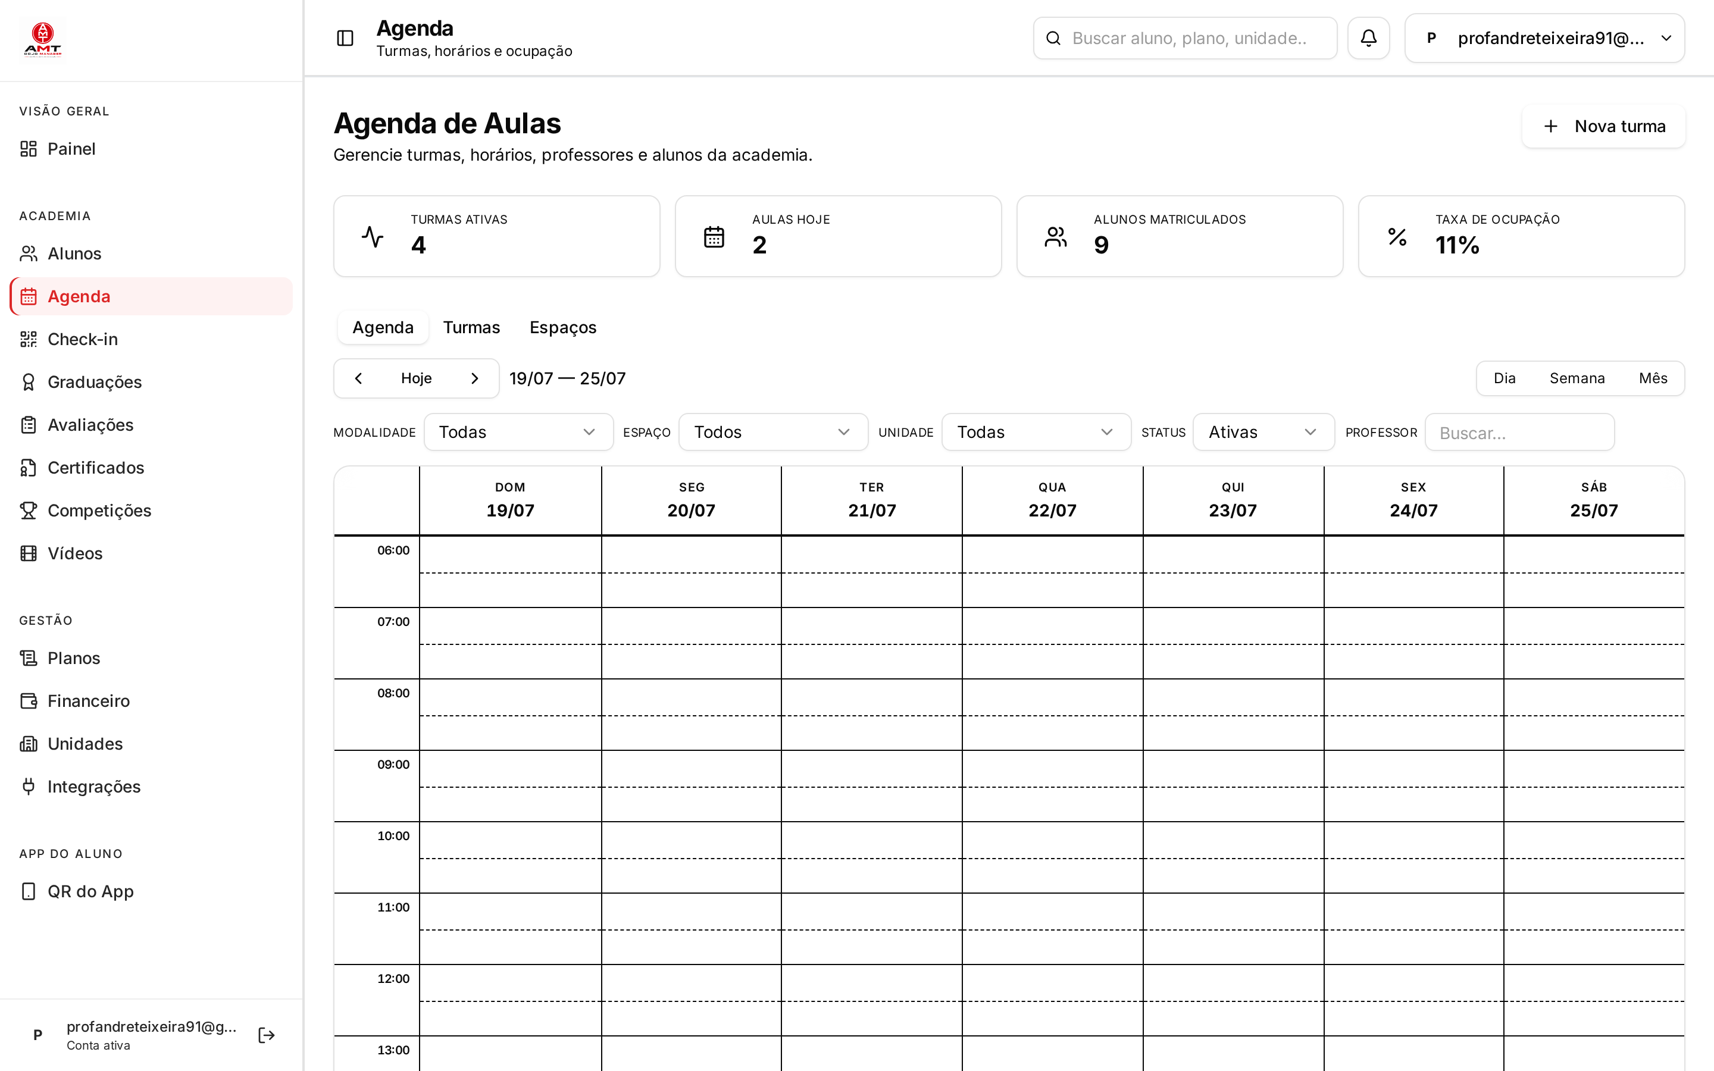Toggle the sidebar panel icon
Screen dimensions: 1714x1071
[345, 38]
